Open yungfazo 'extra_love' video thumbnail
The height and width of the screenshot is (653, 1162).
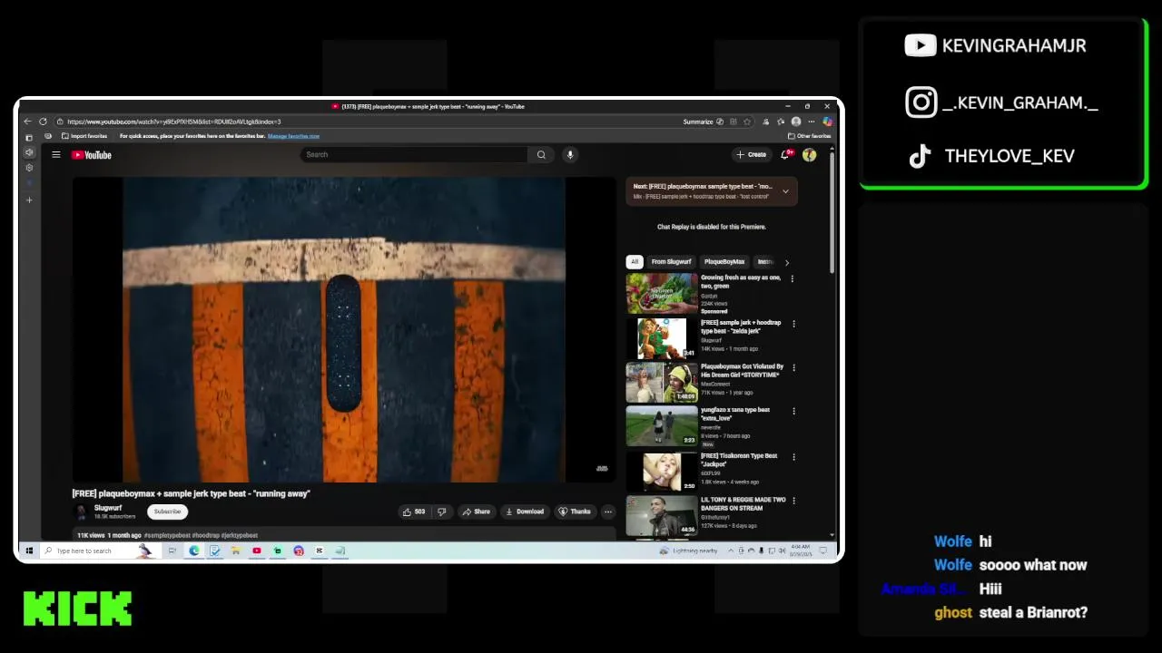coord(662,426)
